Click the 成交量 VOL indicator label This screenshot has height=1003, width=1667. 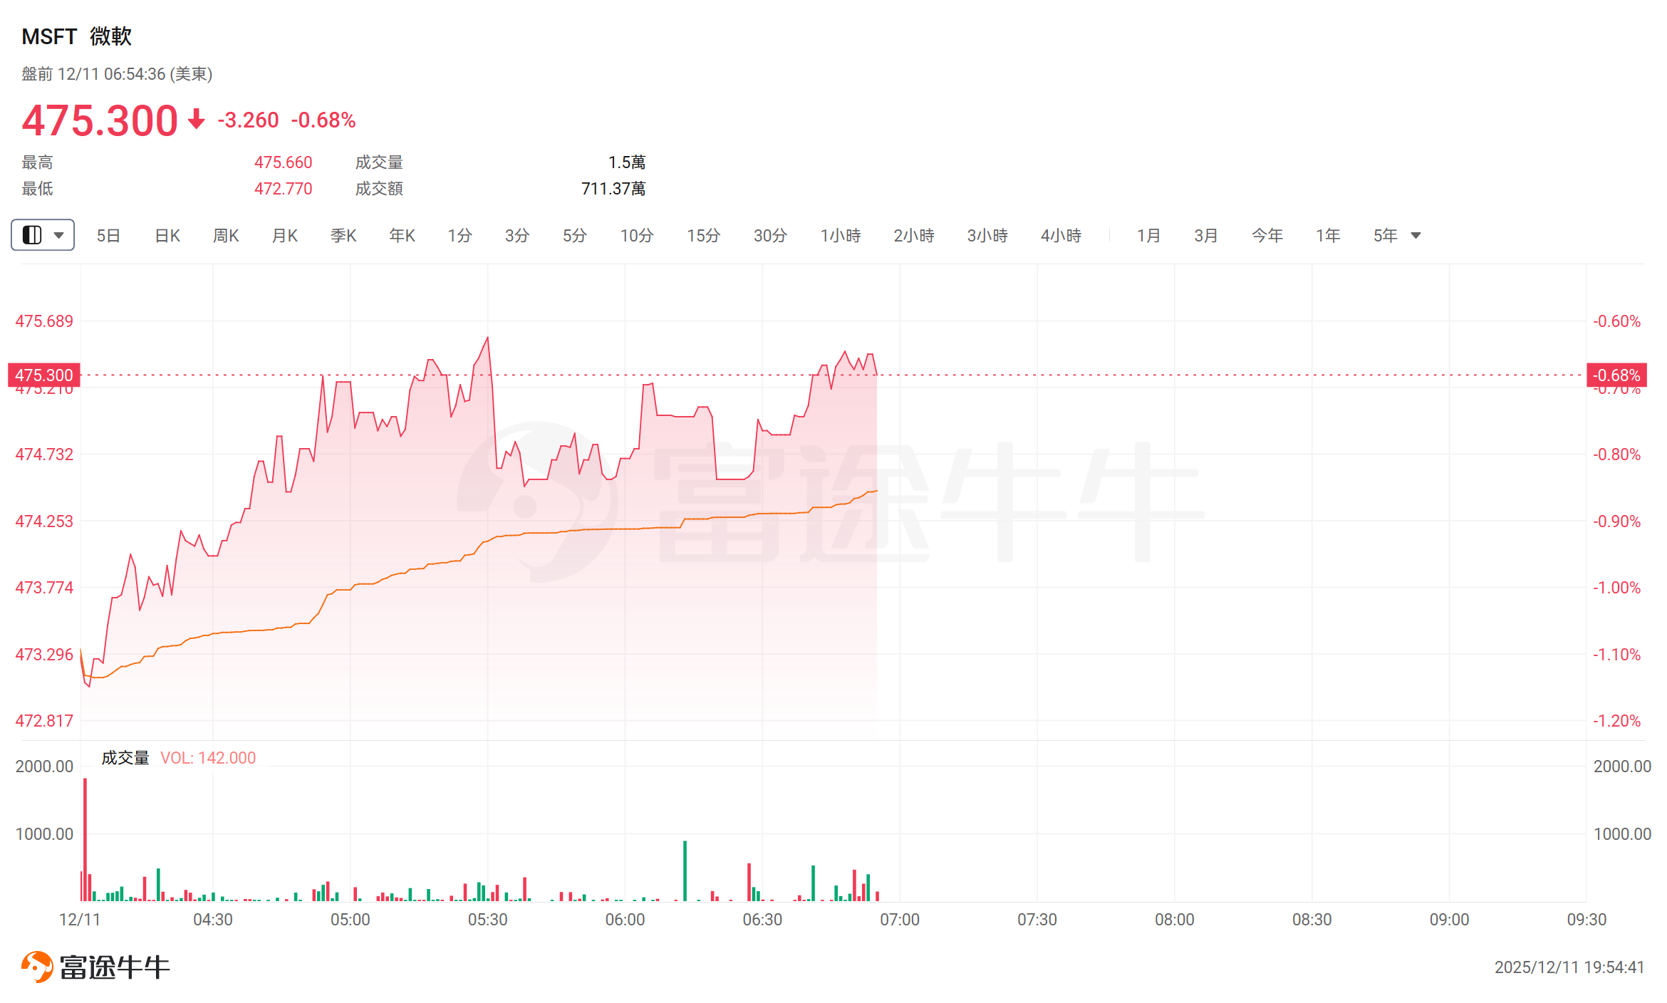(x=178, y=757)
